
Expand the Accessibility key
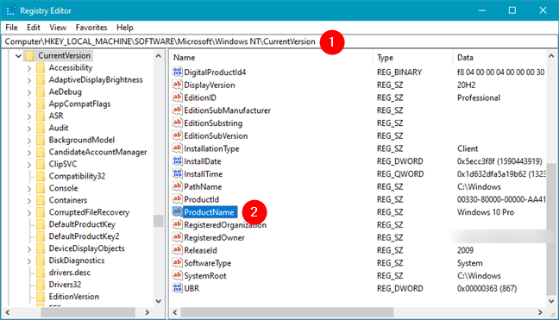tap(29, 68)
